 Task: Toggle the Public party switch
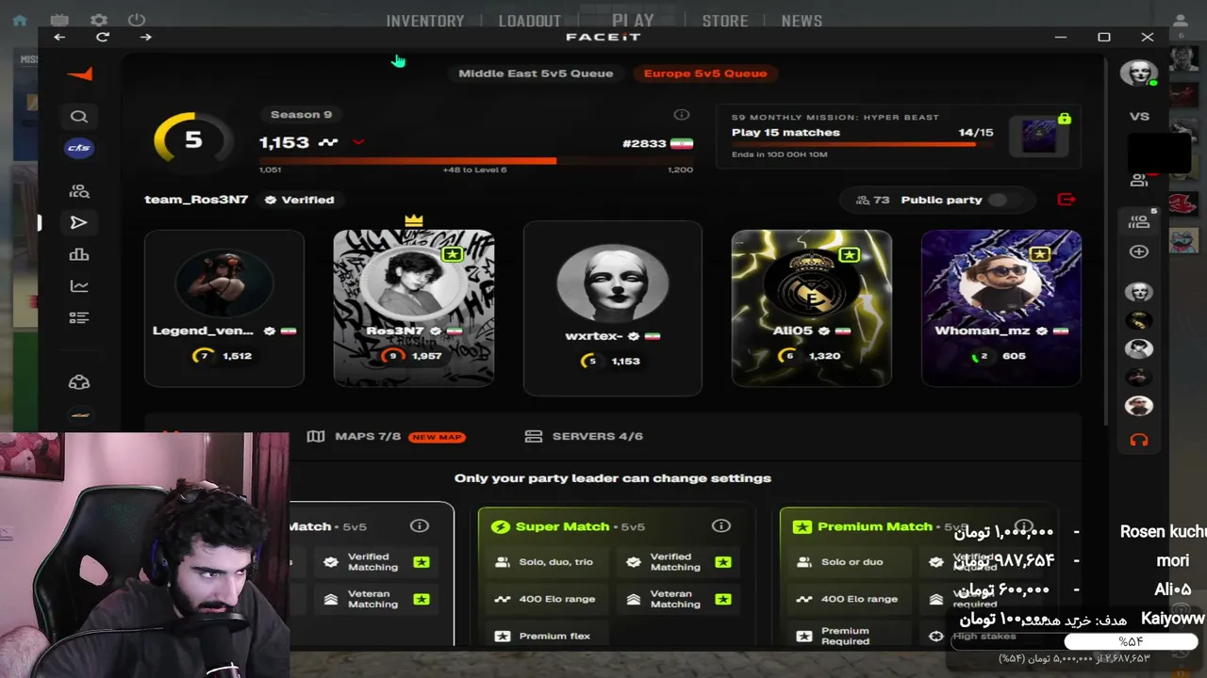coord(1004,200)
